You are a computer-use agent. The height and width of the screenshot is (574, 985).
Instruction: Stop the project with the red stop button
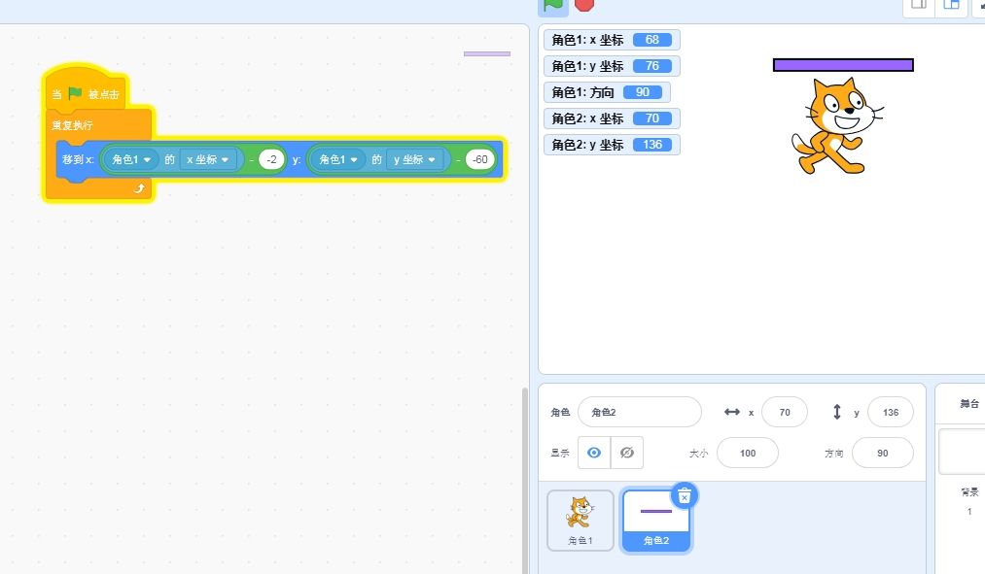click(584, 5)
